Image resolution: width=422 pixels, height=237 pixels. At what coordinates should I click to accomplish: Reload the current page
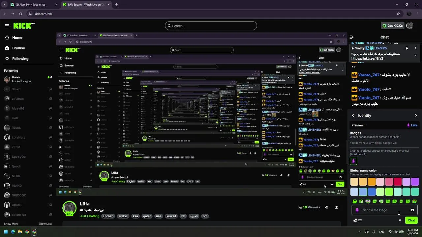tap(21, 14)
